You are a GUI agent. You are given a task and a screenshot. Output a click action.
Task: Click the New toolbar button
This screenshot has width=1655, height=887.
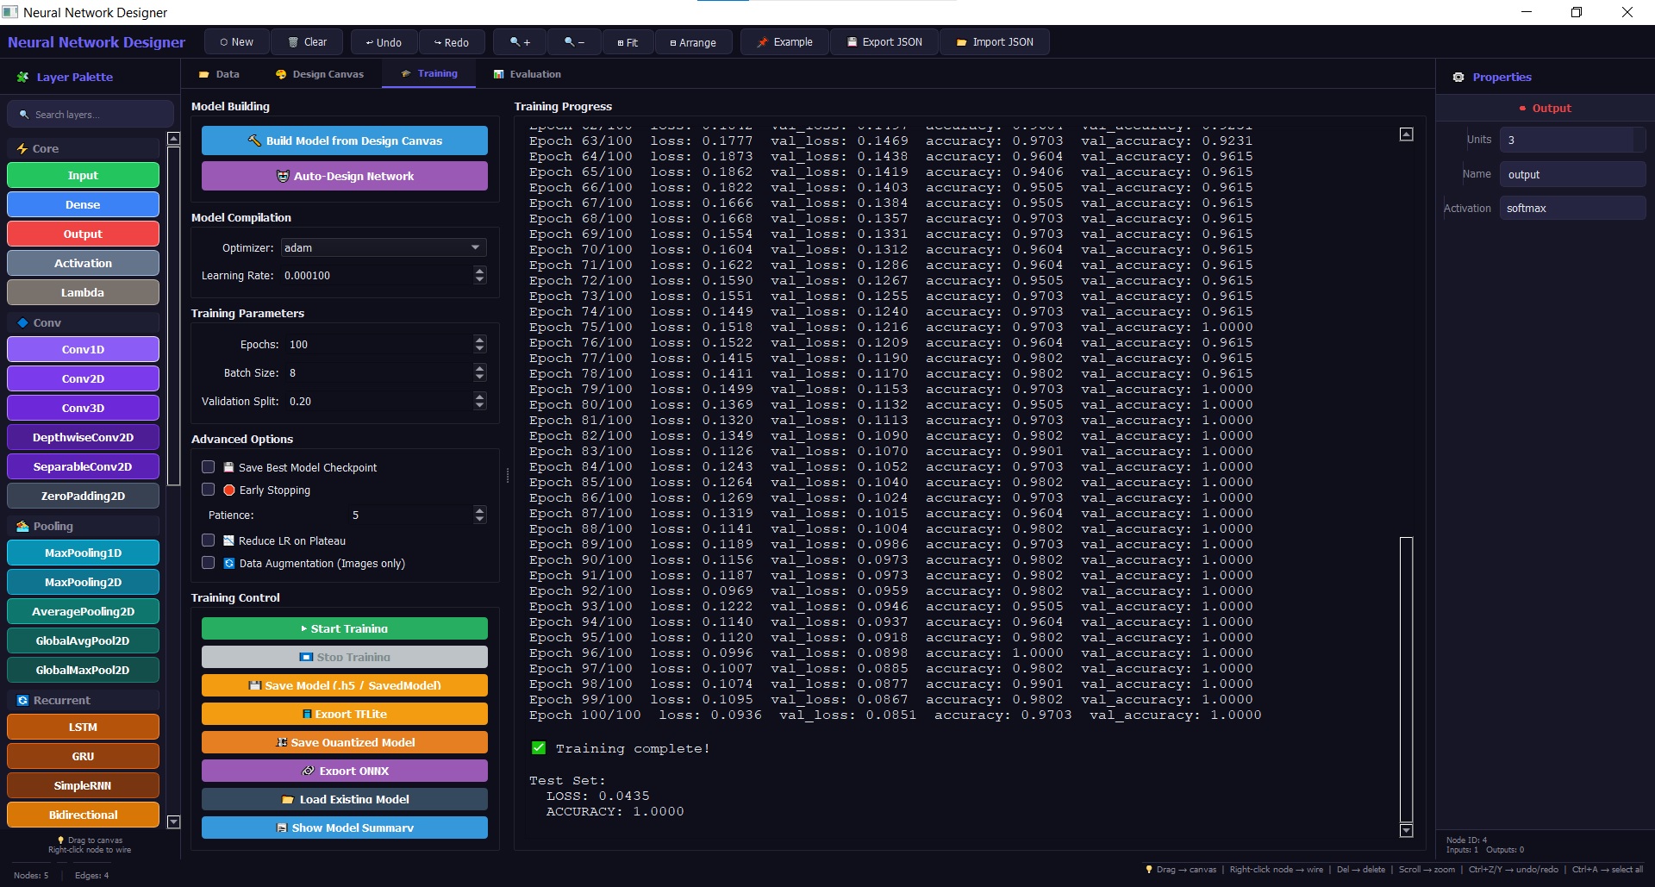pos(236,42)
